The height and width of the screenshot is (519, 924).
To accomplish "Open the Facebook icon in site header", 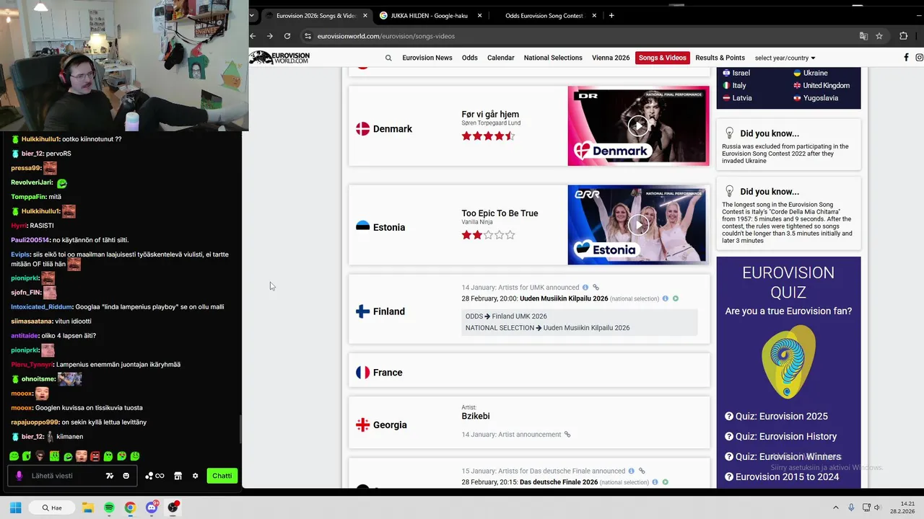I will pyautogui.click(x=906, y=58).
